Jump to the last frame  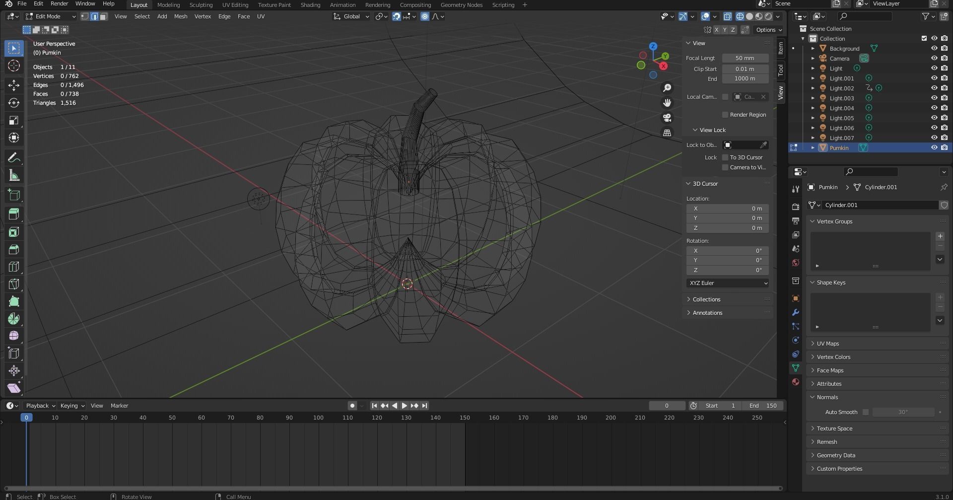(x=425, y=406)
